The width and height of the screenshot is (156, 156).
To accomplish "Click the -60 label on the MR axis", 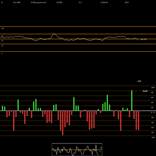I will pyautogui.click(x=152, y=128).
